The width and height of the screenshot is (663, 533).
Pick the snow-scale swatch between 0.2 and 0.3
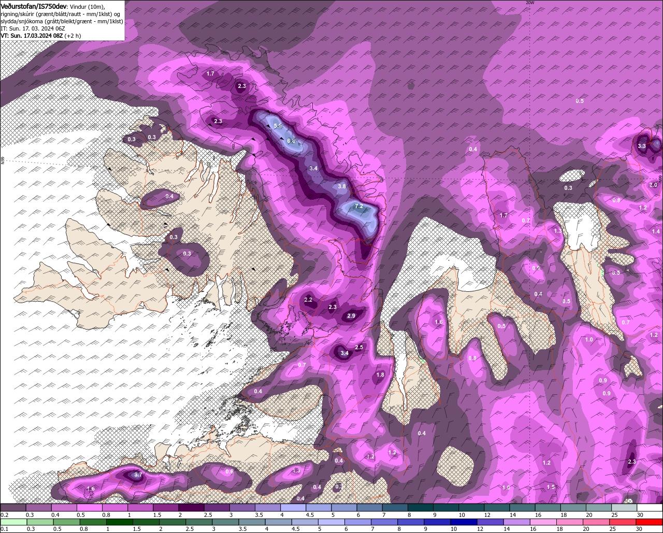pos(13,508)
